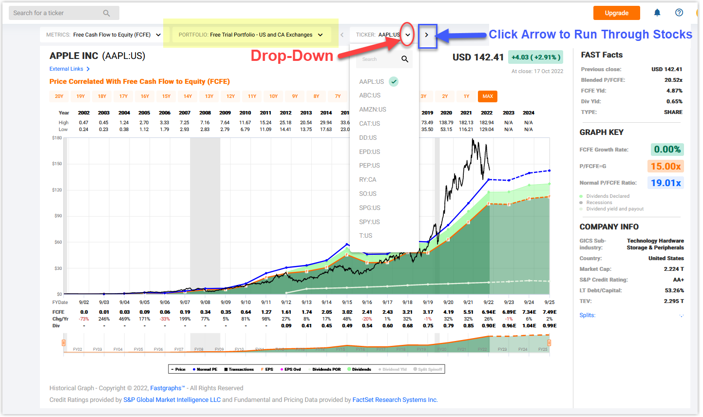This screenshot has height=417, width=703.
Task: Click the blue Normal P/FCFE 19.01x value
Action: click(665, 183)
